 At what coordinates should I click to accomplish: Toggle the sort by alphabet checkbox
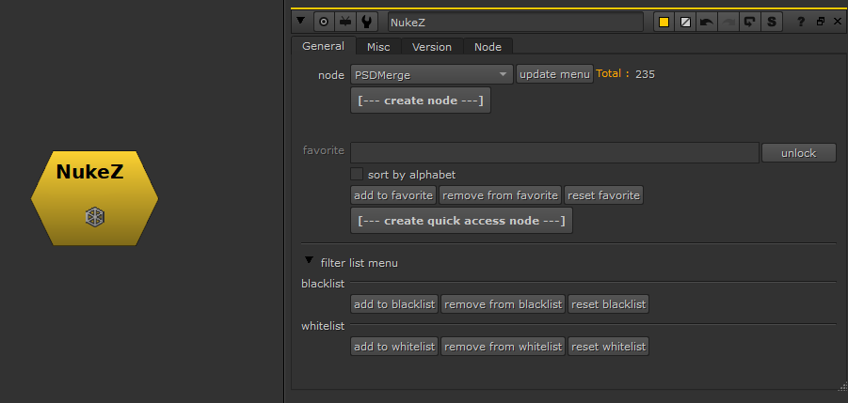[x=357, y=174]
